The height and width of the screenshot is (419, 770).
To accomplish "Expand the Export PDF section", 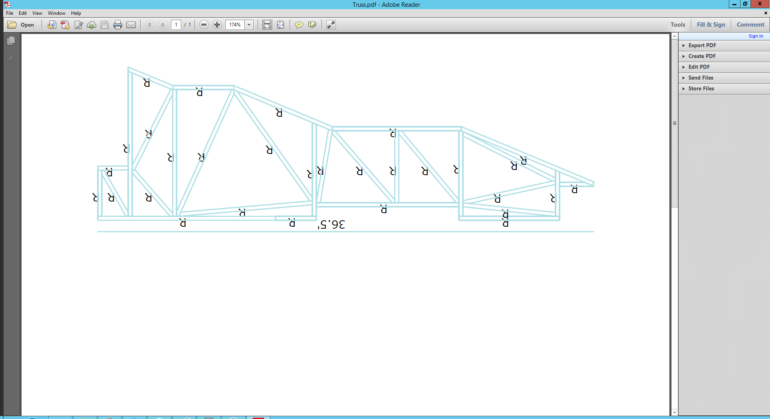I will pyautogui.click(x=702, y=46).
